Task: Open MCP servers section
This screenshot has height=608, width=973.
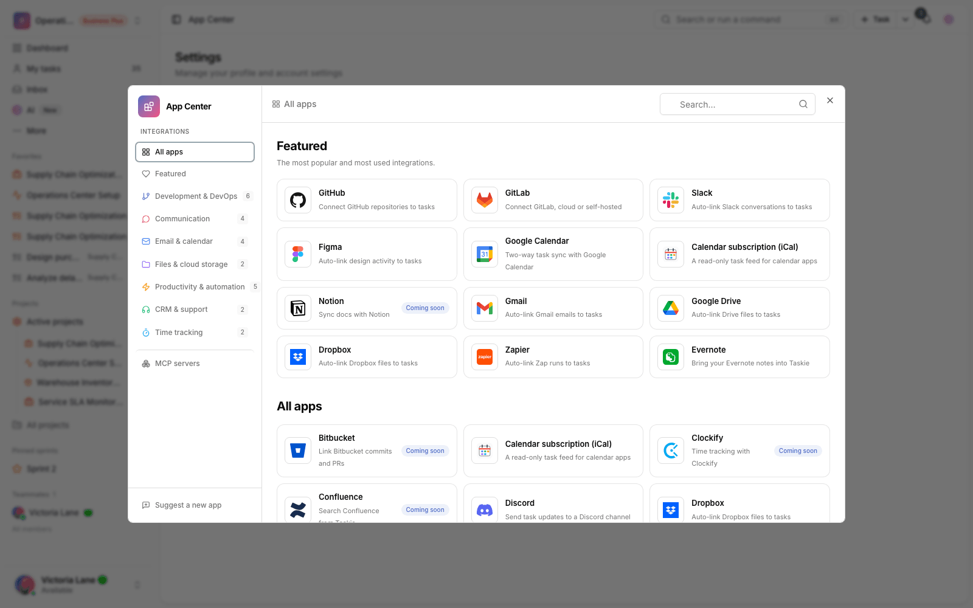Action: (x=195, y=364)
